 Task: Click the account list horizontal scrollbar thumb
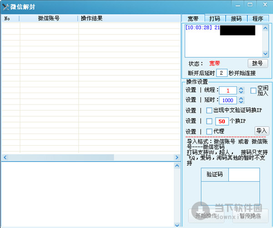click(61, 158)
